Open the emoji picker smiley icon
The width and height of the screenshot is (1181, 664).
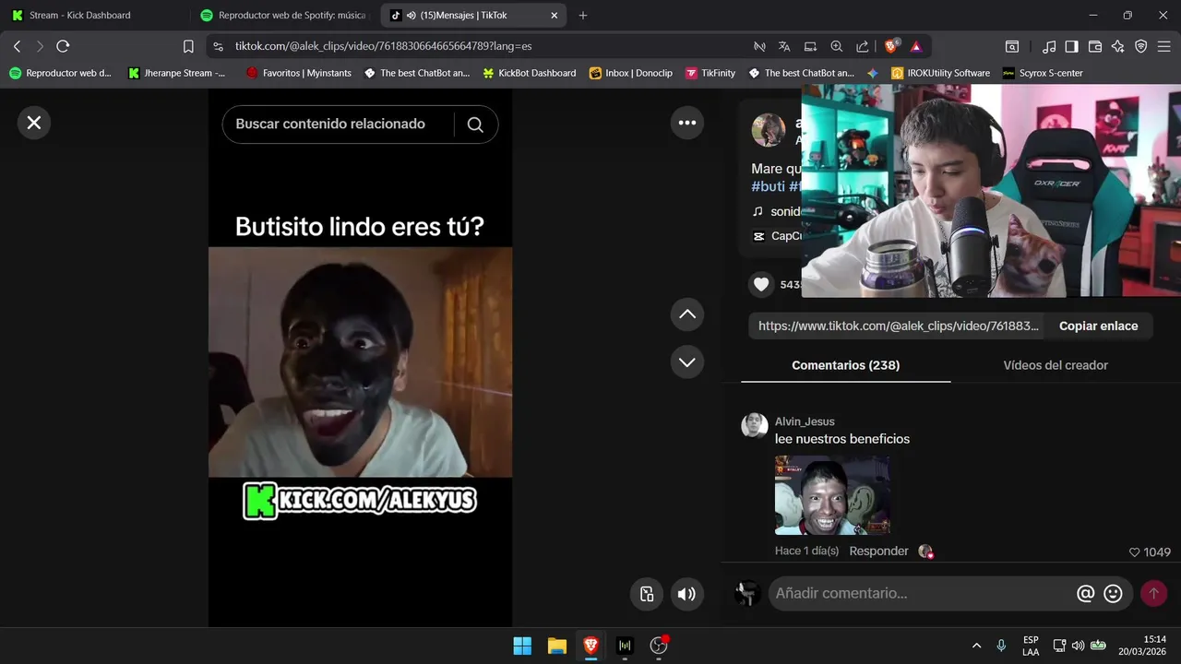click(1114, 594)
